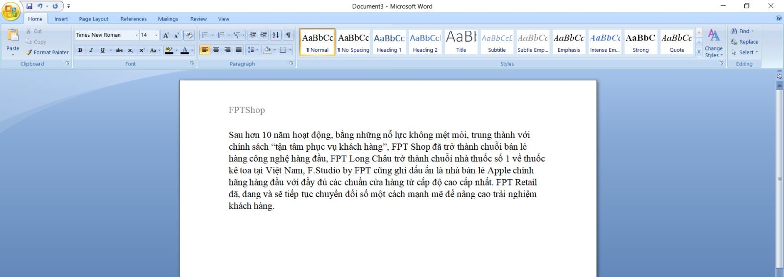Toggle Show/Hide paragraph marks
The width and height of the screenshot is (784, 277).
click(x=289, y=35)
